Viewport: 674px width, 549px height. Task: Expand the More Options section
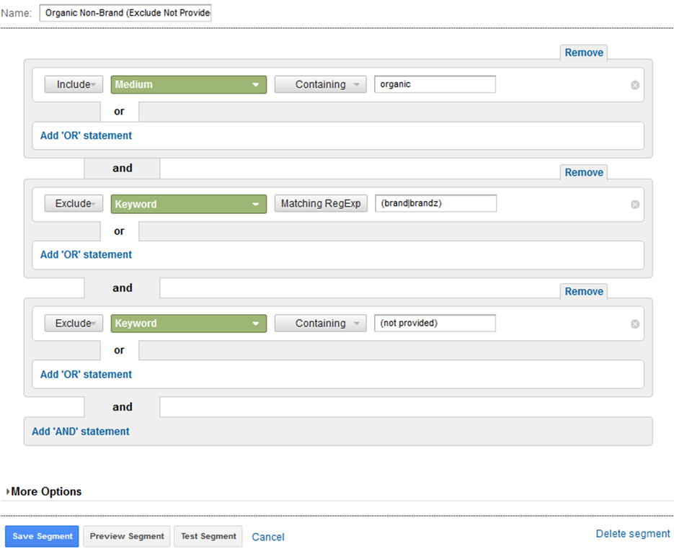click(45, 491)
